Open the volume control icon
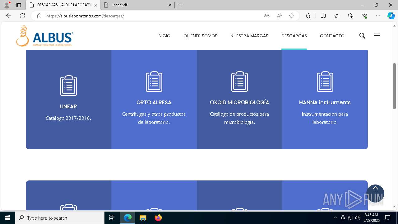This screenshot has height=224, width=398. pyautogui.click(x=358, y=218)
